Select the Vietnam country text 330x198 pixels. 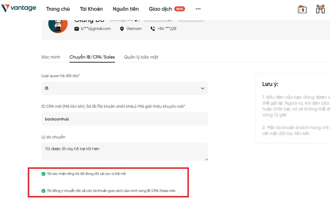click(134, 28)
